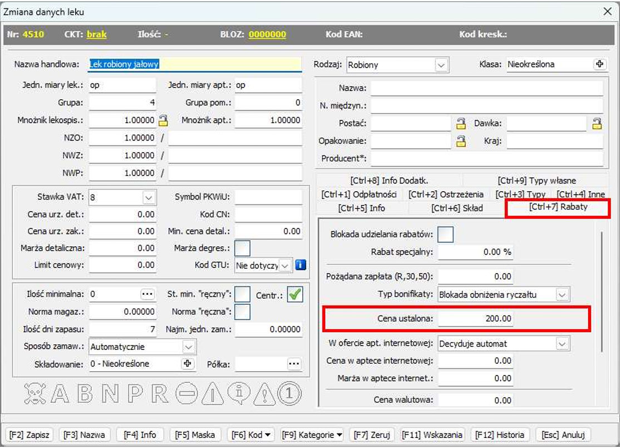Click the minus circle icon in bottom row
Image resolution: width=620 pixels, height=448 pixels.
click(186, 394)
